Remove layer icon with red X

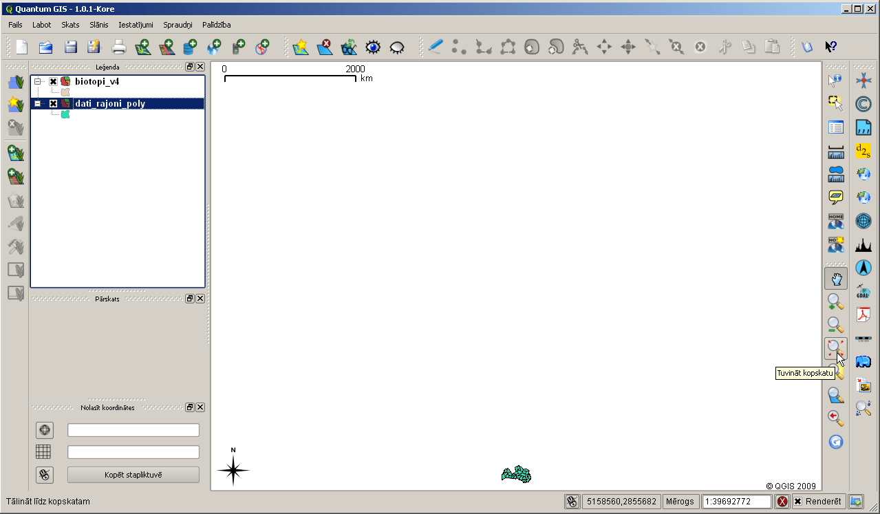pyautogui.click(x=325, y=47)
